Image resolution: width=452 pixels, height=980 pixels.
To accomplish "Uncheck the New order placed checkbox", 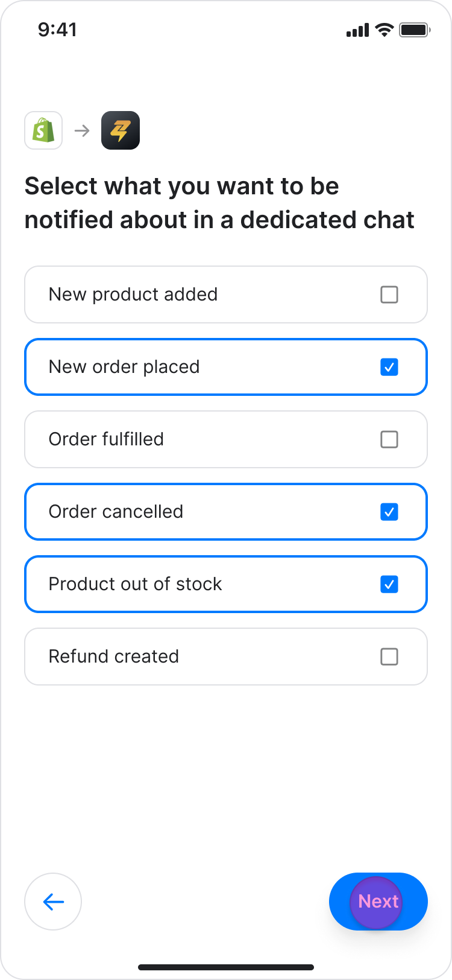I will point(389,367).
